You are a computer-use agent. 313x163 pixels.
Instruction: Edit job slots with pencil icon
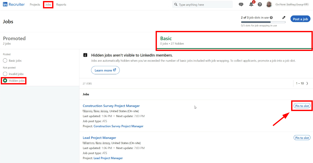tap(284, 18)
